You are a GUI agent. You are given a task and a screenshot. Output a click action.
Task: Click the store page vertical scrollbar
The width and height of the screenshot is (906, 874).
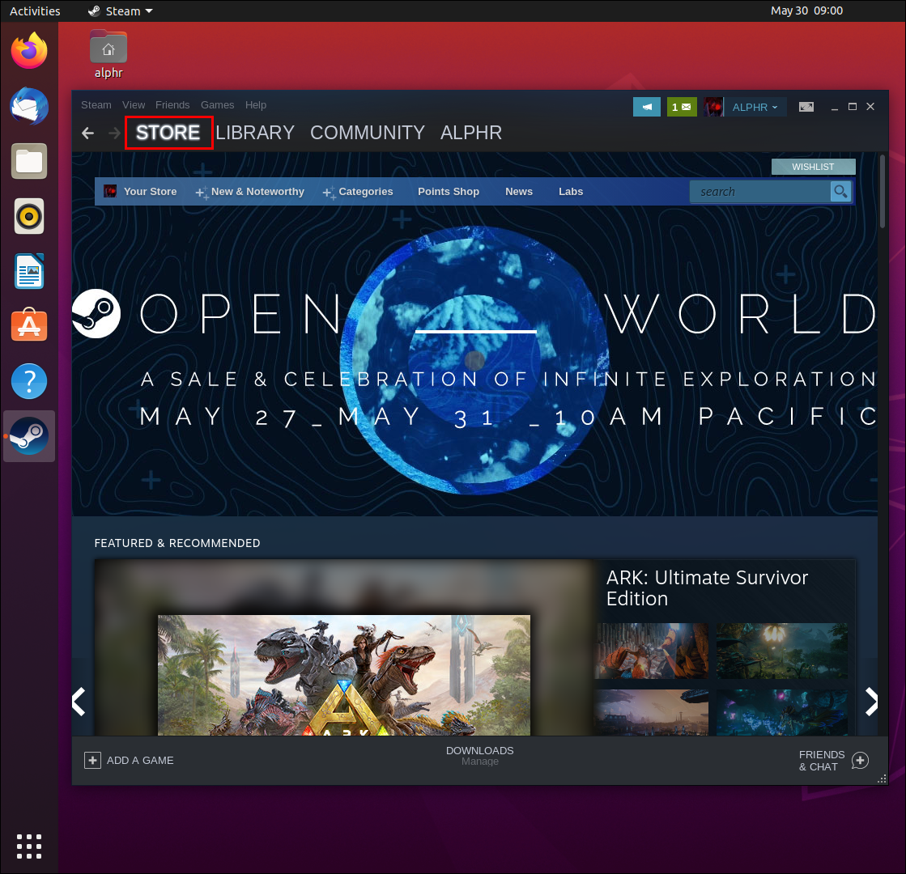point(883,191)
